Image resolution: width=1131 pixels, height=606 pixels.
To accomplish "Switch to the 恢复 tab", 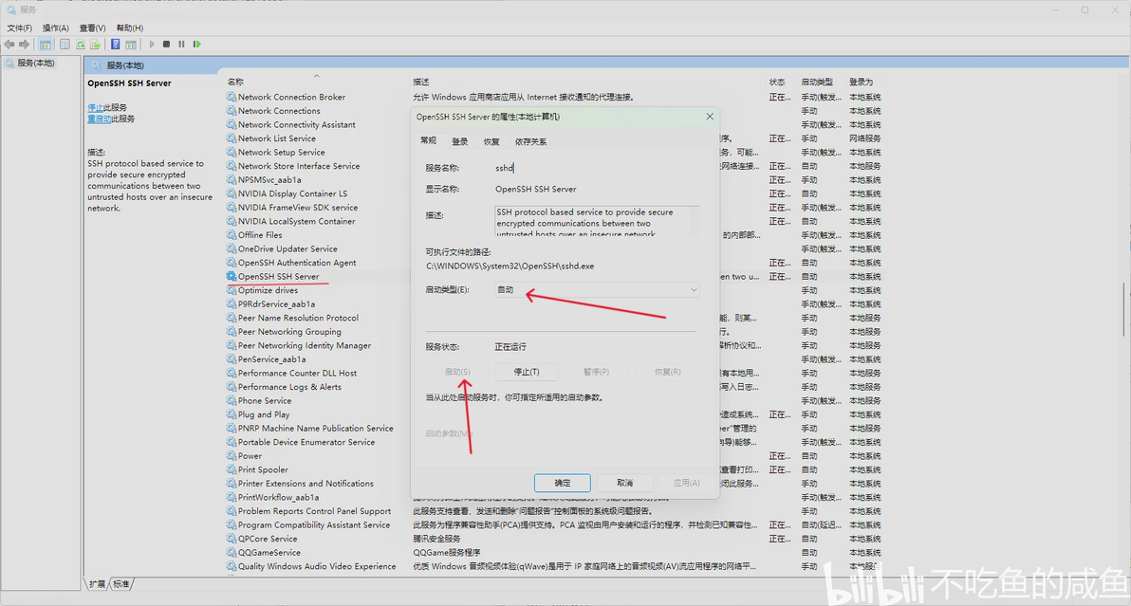I will click(491, 141).
